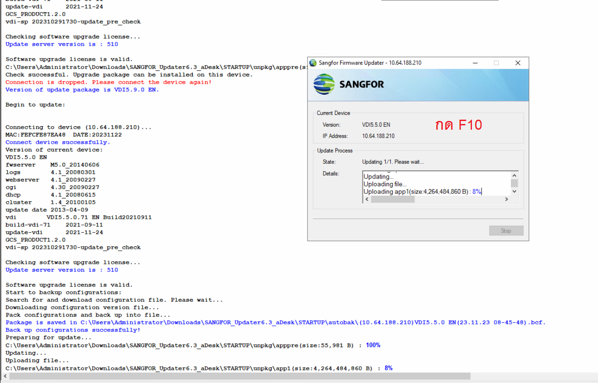
Task: Click the 'dhcp 4.1_20080615' log line
Action: coord(51,195)
